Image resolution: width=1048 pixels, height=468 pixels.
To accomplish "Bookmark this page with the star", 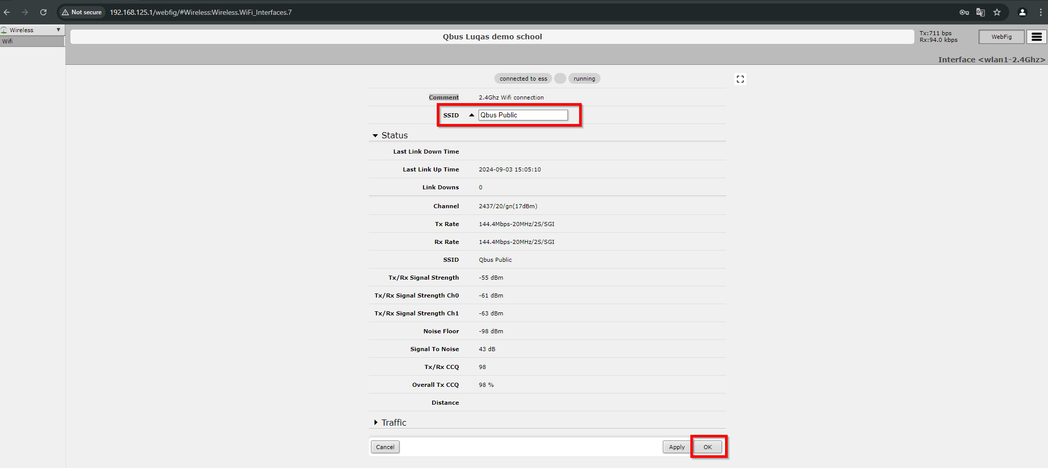I will tap(997, 12).
